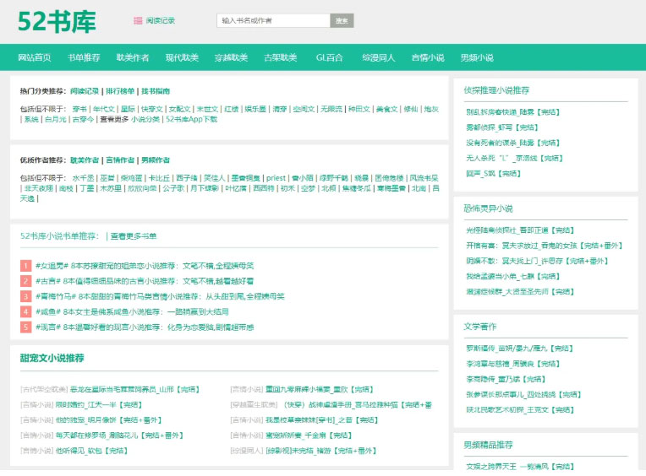Open 耽美作者 link in 优质作者推荐 row
Image resolution: width=646 pixels, height=476 pixels.
point(85,160)
